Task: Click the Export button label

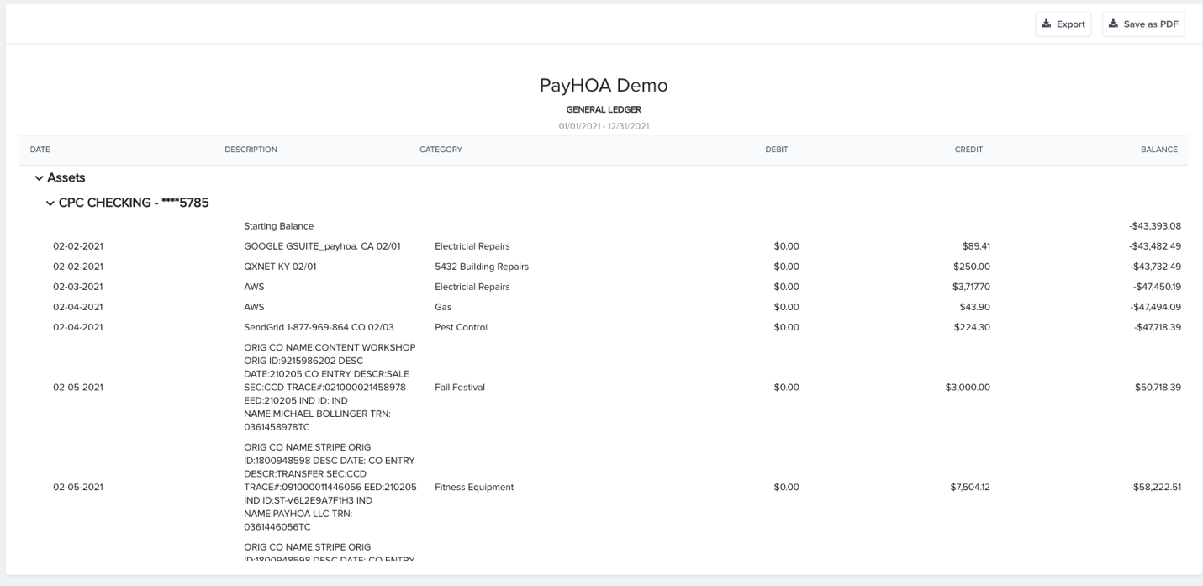Action: click(1071, 24)
